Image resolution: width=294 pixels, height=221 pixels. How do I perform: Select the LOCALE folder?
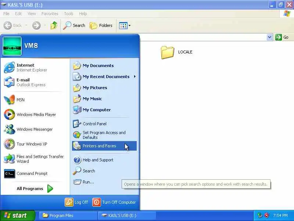tap(177, 52)
